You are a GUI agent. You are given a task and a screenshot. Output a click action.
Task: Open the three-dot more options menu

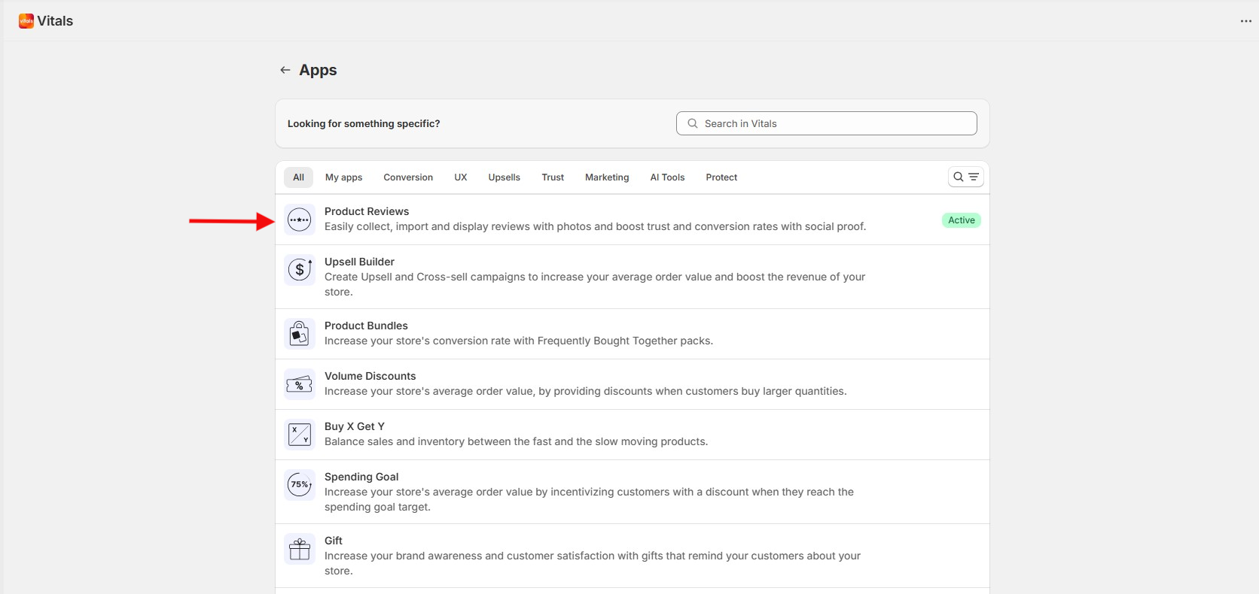[1245, 21]
